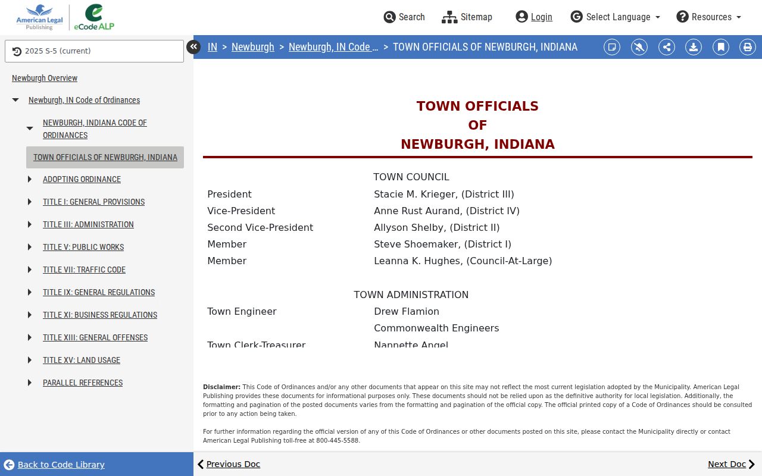
Task: Click the 'TOWN ADMINISTRATION' heading
Action: [x=411, y=295]
